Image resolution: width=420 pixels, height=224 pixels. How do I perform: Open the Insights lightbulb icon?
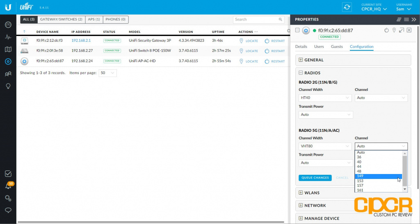8,86
